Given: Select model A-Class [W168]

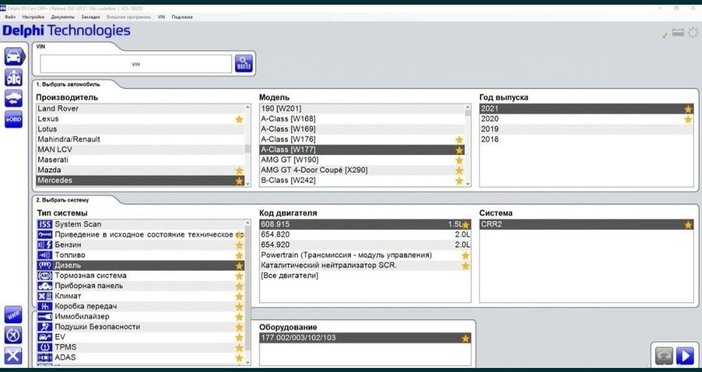Looking at the screenshot, I should 362,119.
